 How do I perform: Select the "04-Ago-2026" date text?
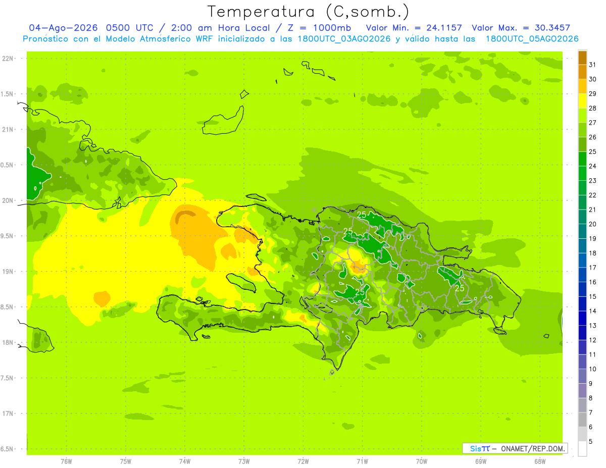(x=63, y=28)
